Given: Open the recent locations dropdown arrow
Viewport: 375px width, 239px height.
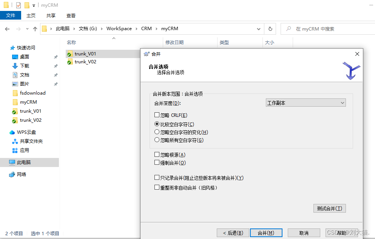Looking at the screenshot, I should tap(27, 29).
